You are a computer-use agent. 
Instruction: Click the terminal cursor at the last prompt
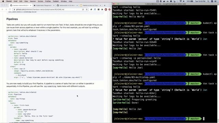204,119
